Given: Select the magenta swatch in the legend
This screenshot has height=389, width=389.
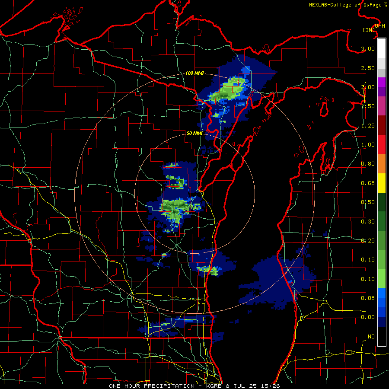Looking at the screenshot, I should pyautogui.click(x=382, y=82).
